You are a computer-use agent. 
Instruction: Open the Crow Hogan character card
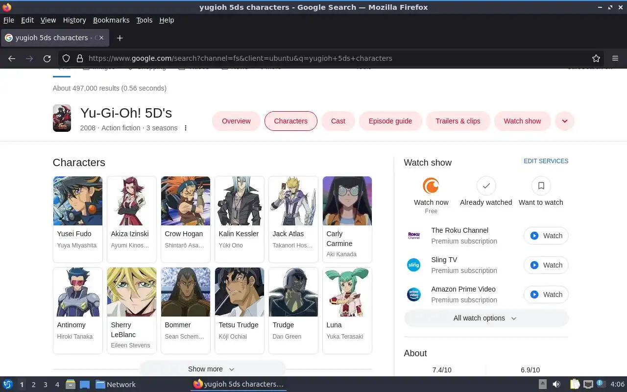tap(186, 220)
